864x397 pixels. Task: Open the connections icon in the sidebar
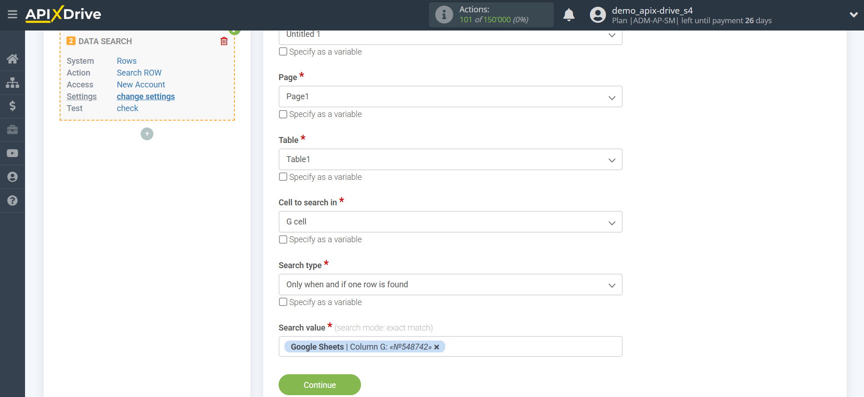[x=12, y=82]
